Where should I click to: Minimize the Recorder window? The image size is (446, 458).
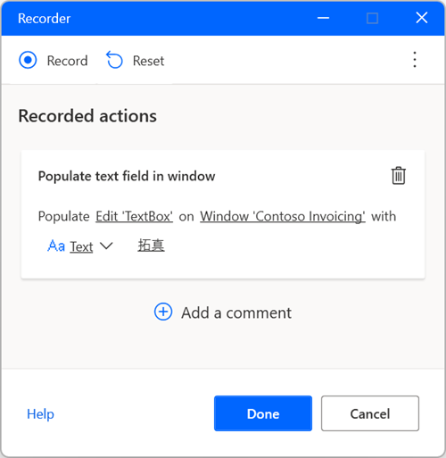pos(323,18)
